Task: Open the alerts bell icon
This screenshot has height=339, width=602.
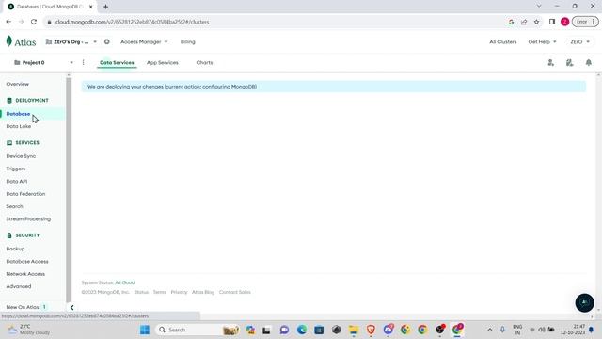Action: (589, 63)
